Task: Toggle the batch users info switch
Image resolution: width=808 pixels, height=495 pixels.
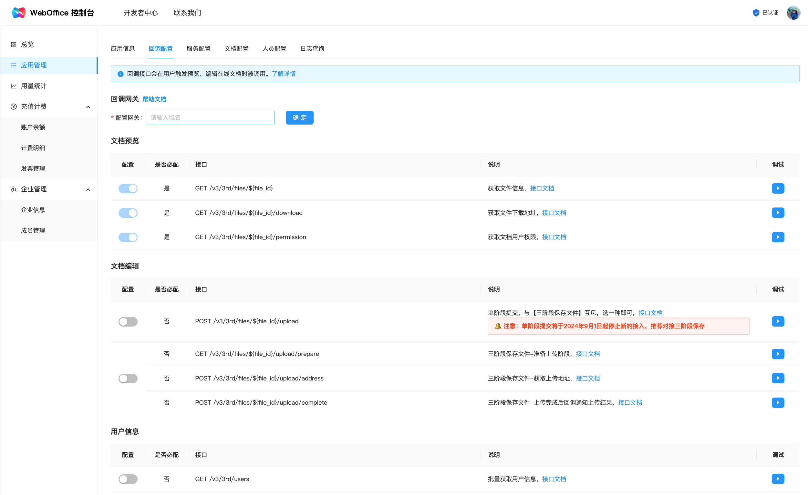Action: (128, 479)
